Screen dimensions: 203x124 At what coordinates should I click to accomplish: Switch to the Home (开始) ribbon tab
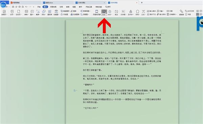(39, 7)
